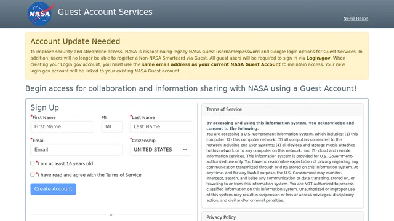
Task: Click the Privacy Policy panel header
Action: click(x=282, y=217)
